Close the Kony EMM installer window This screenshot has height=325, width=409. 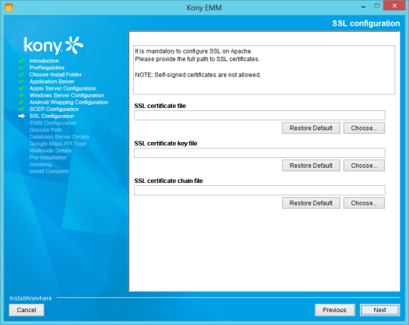click(x=395, y=6)
